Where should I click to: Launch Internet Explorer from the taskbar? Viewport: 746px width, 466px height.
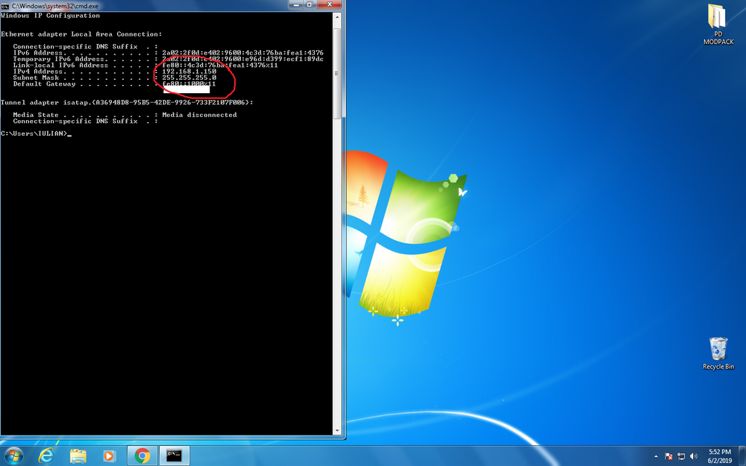(46, 456)
